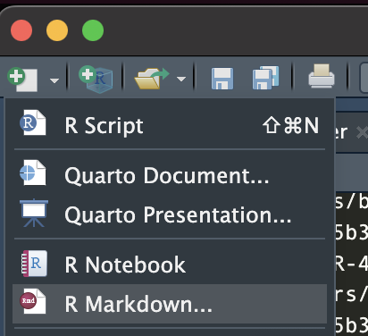Click the Quarto Presentation easel icon
Viewport: 368px width, 336px height.
(x=34, y=213)
